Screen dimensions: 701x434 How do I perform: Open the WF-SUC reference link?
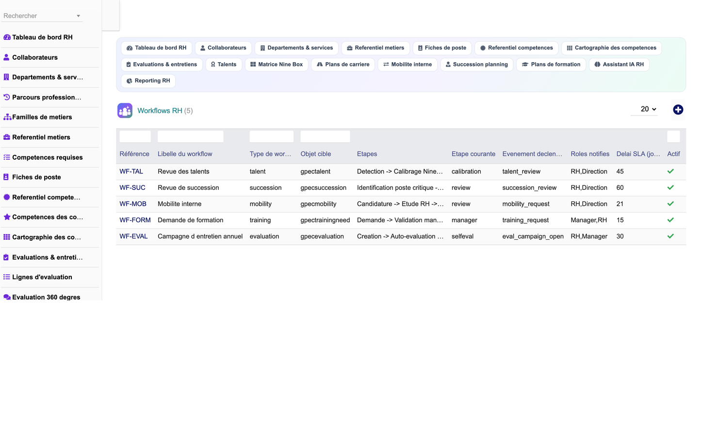click(132, 187)
